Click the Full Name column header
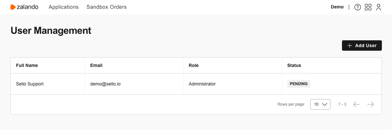The image size is (392, 130). coord(27,65)
